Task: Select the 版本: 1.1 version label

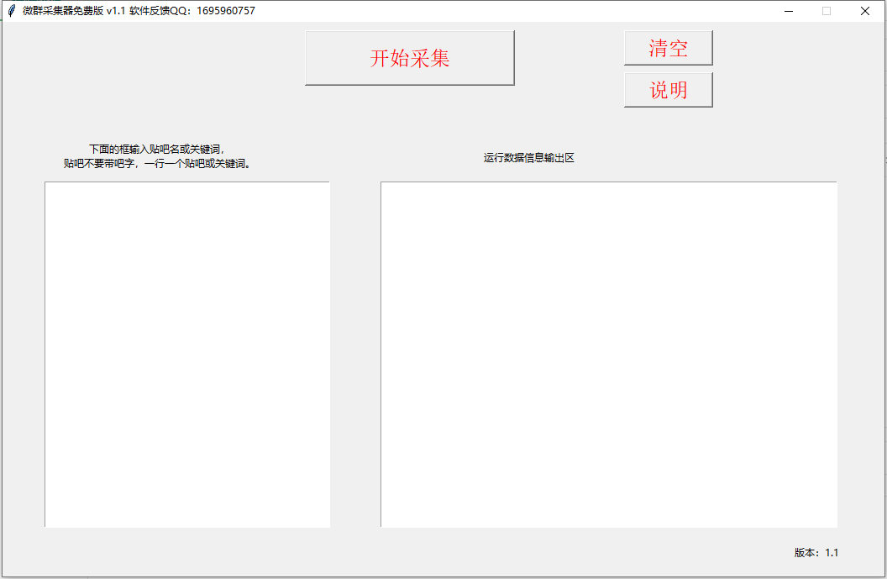Action: click(815, 553)
